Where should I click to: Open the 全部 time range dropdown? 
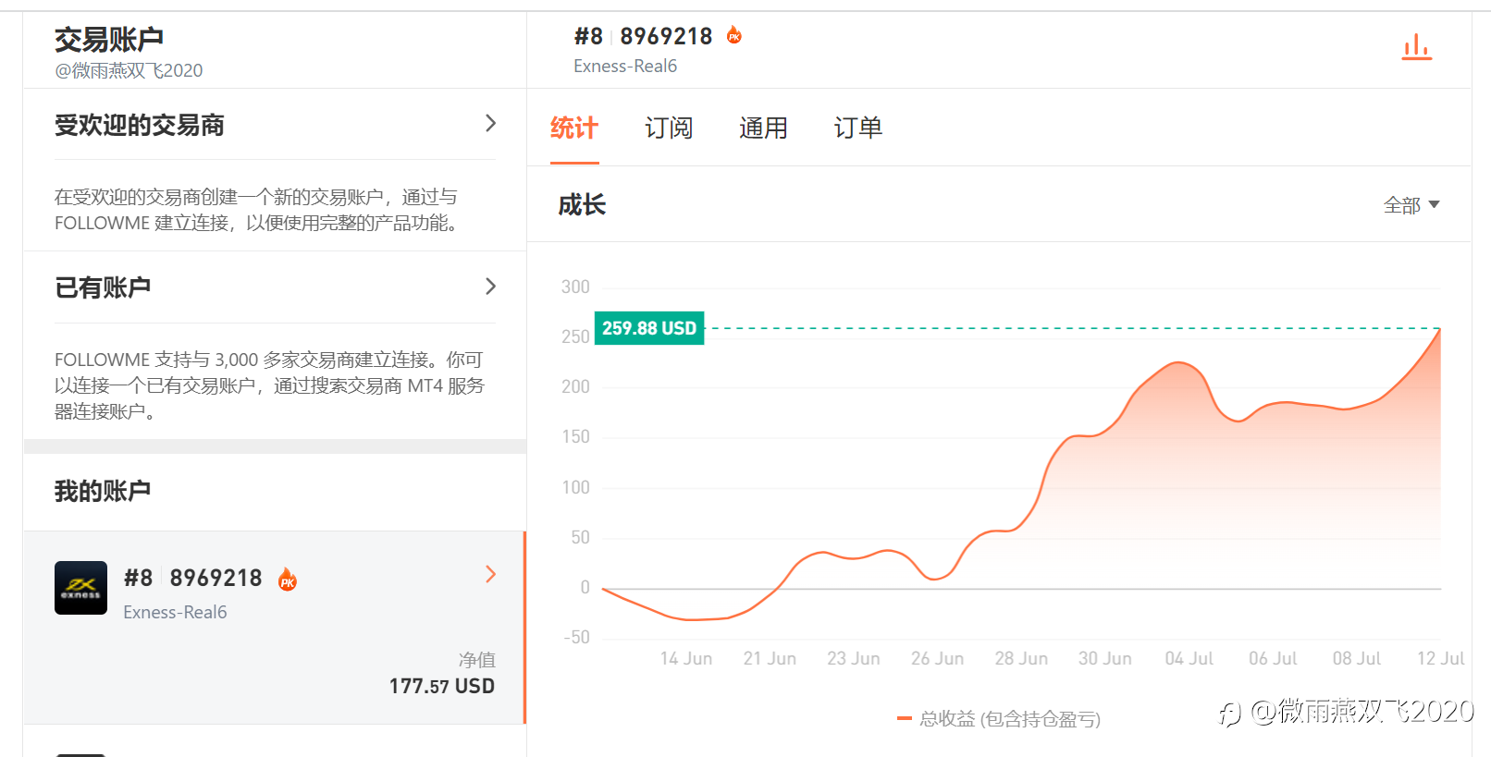click(x=1411, y=205)
